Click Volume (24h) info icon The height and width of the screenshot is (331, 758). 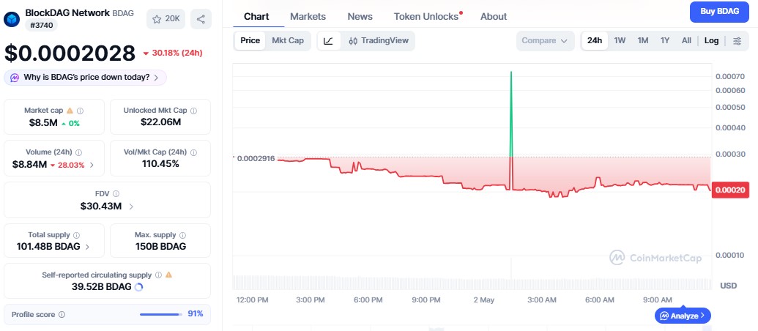[x=79, y=152]
